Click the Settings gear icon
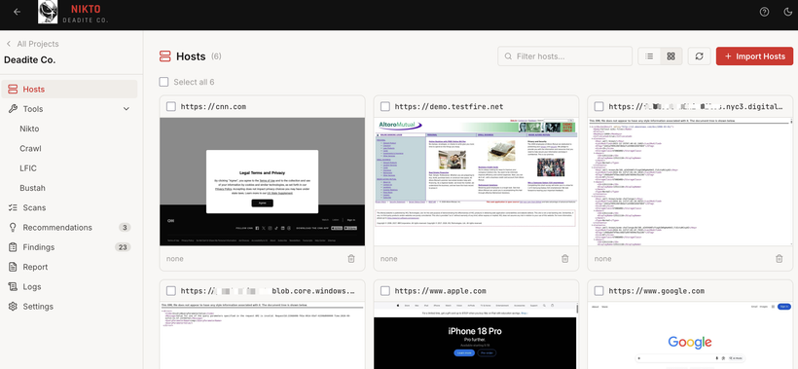 [14, 307]
